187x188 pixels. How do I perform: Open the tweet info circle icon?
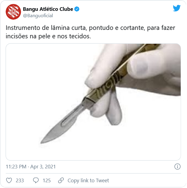(x=177, y=167)
